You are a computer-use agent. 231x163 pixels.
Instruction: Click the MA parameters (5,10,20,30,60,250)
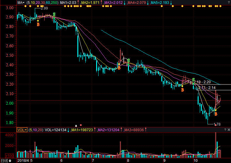coord(43,2)
